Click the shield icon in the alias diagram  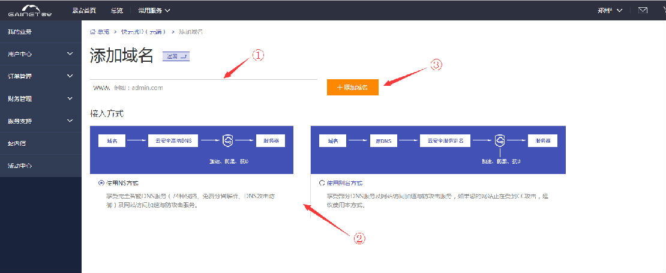(x=500, y=141)
